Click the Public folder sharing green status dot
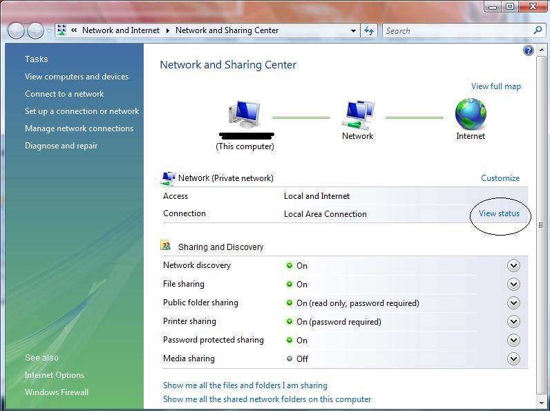 [290, 303]
